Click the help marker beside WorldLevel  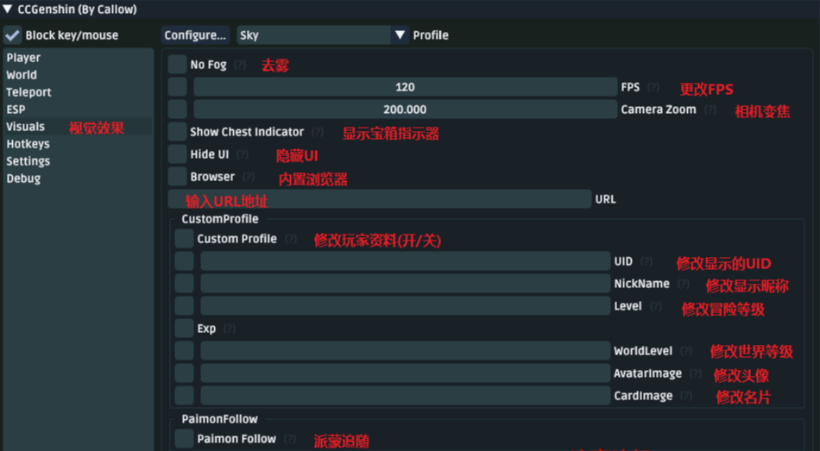686,352
